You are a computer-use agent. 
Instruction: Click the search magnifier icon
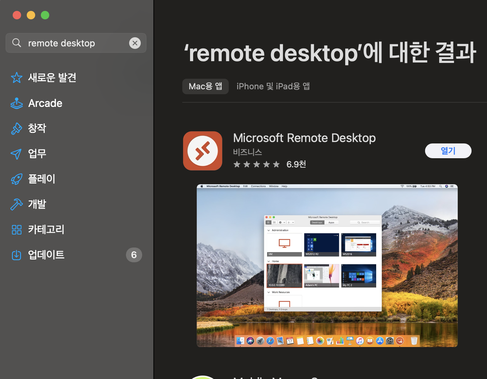coord(17,43)
